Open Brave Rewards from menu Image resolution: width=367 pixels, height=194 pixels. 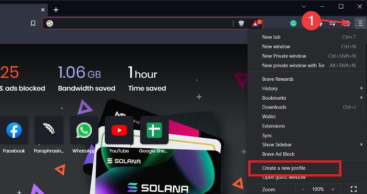(307, 79)
